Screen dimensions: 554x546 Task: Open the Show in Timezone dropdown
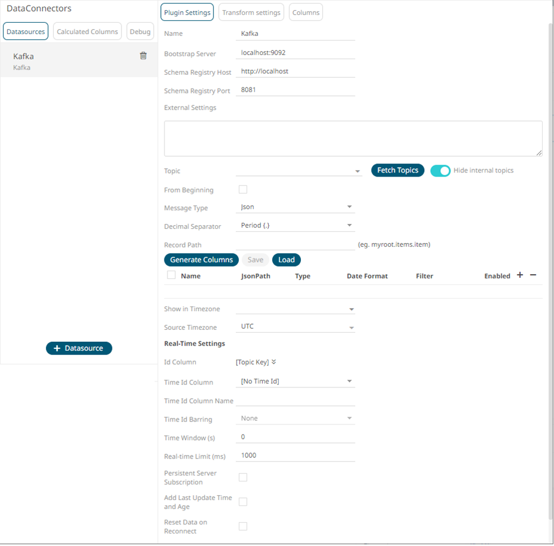[x=296, y=309]
